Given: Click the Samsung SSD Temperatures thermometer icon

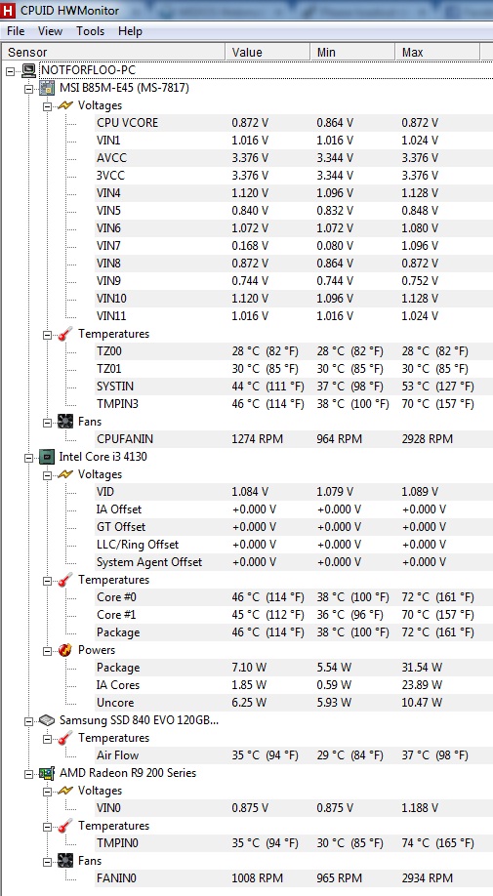Looking at the screenshot, I should click(65, 738).
